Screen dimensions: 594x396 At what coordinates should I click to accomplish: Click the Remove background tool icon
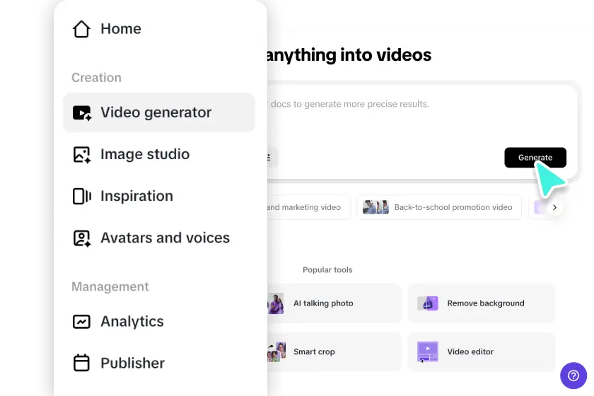pyautogui.click(x=428, y=303)
